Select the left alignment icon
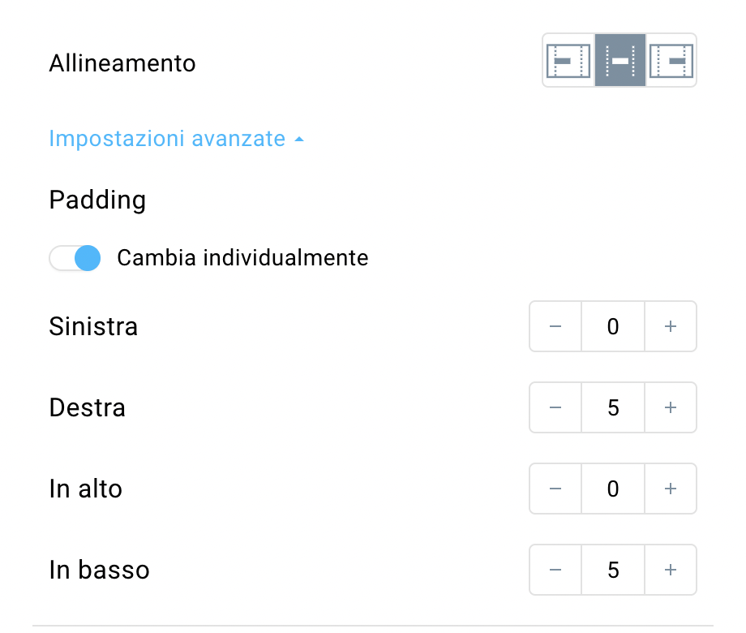 (568, 61)
